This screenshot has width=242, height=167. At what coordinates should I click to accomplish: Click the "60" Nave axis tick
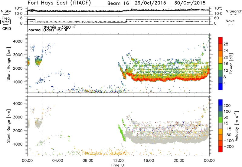click(x=217, y=18)
